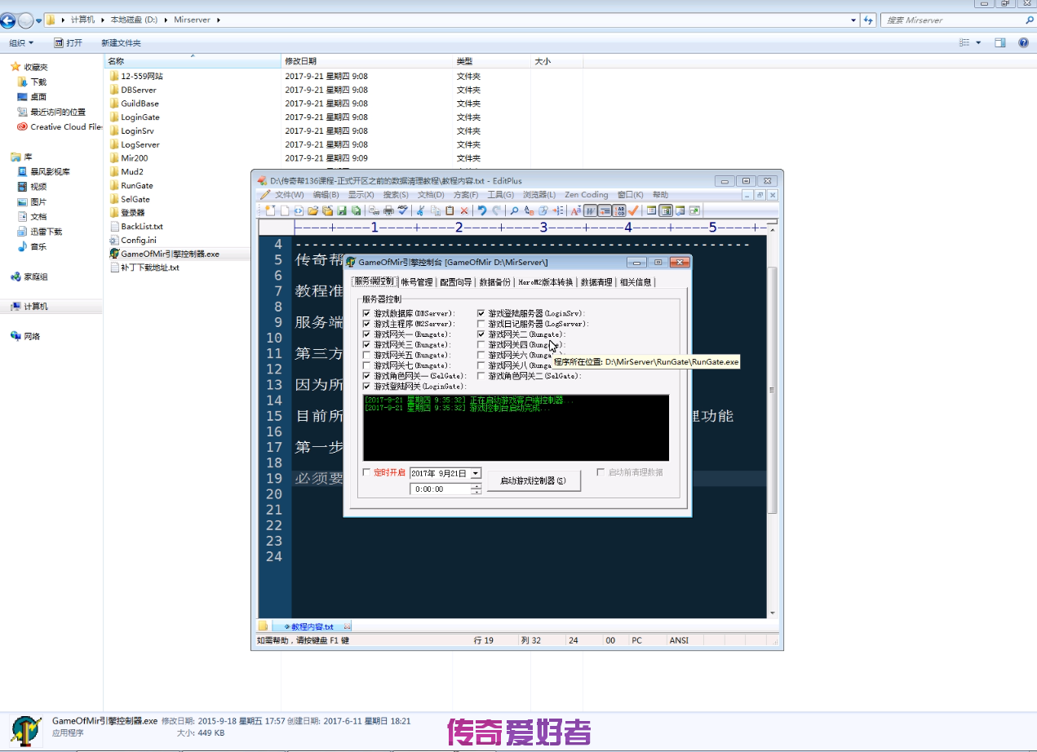Switch to the 帐号管理 tab
Image resolution: width=1037 pixels, height=752 pixels.
[x=417, y=282]
